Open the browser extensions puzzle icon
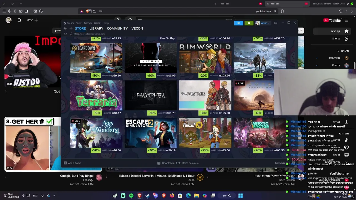The width and height of the screenshot is (356, 200). click(41, 11)
